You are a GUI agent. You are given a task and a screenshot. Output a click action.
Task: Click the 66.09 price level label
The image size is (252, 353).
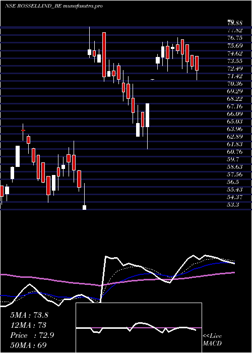[235, 114]
